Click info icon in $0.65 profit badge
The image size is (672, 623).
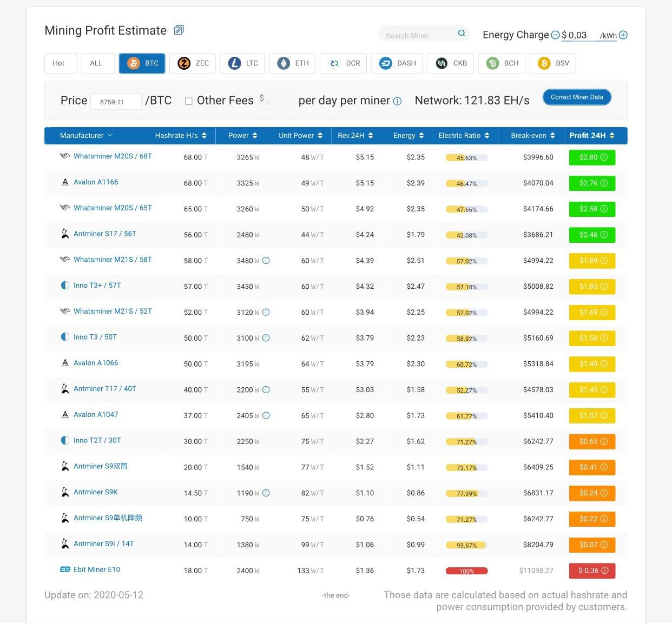pos(604,441)
